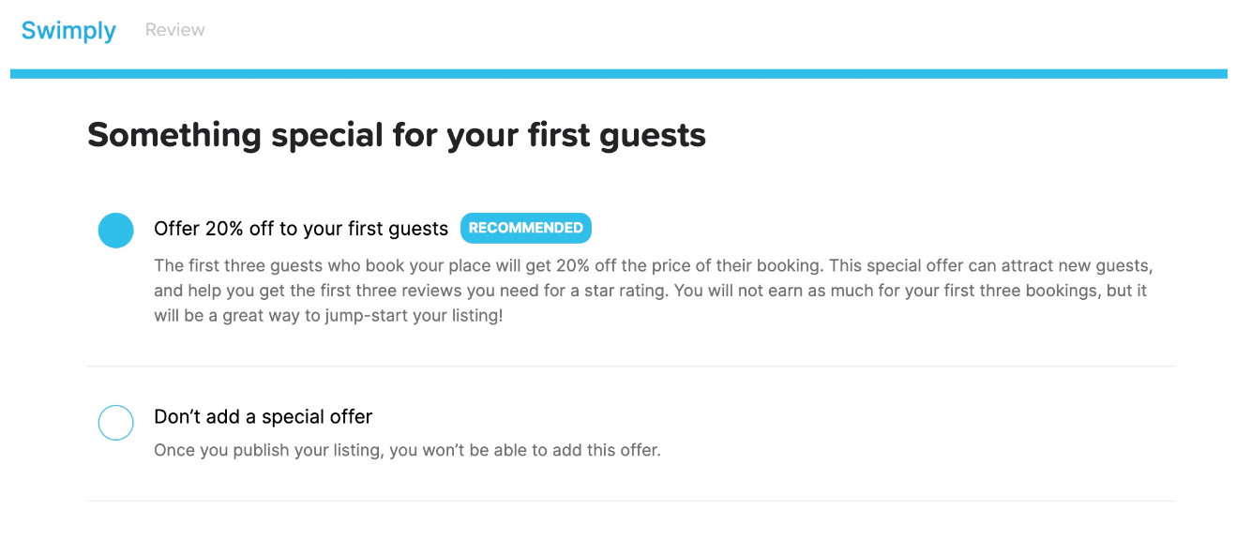Click the Swimply logo
Viewport: 1251px width, 540px height.
[68, 30]
